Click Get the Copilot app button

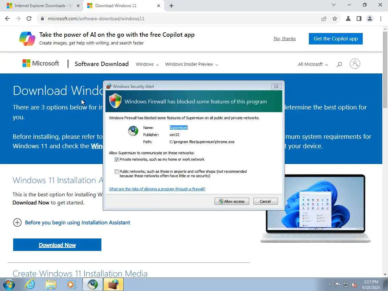coord(335,39)
